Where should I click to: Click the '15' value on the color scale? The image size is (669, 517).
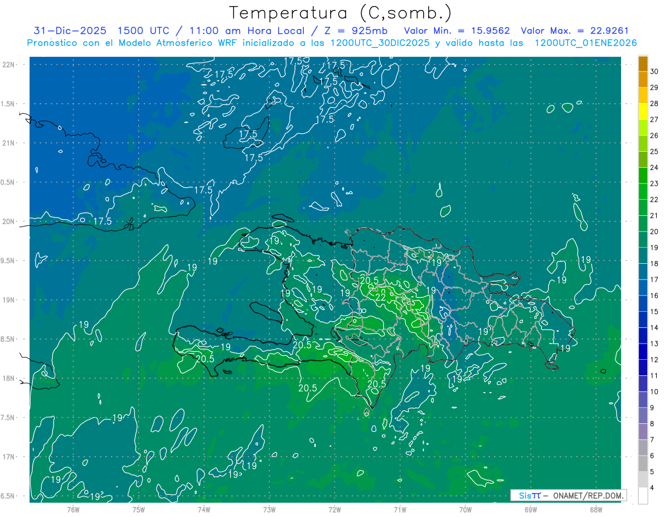point(655,312)
